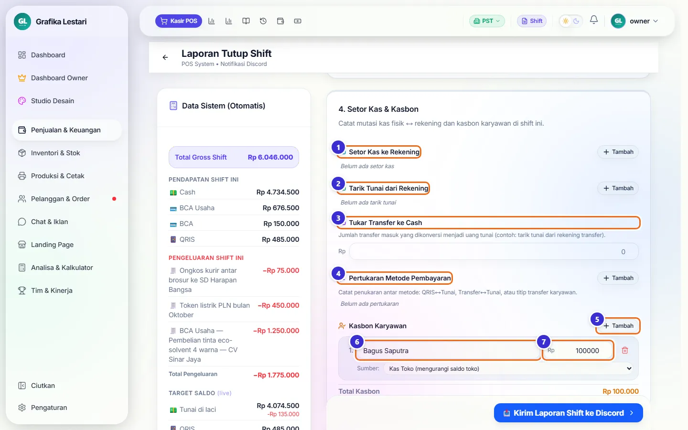Open Dashboard Owner in the sidebar

[67, 78]
